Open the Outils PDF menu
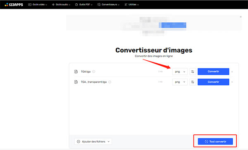248x150 pixels. coord(83,5)
